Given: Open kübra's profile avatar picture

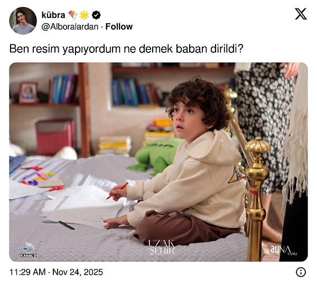Looking at the screenshot, I should click(23, 21).
